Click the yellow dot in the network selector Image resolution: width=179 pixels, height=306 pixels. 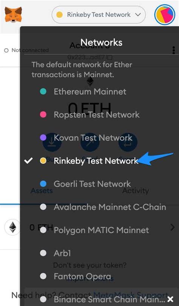click(x=59, y=15)
